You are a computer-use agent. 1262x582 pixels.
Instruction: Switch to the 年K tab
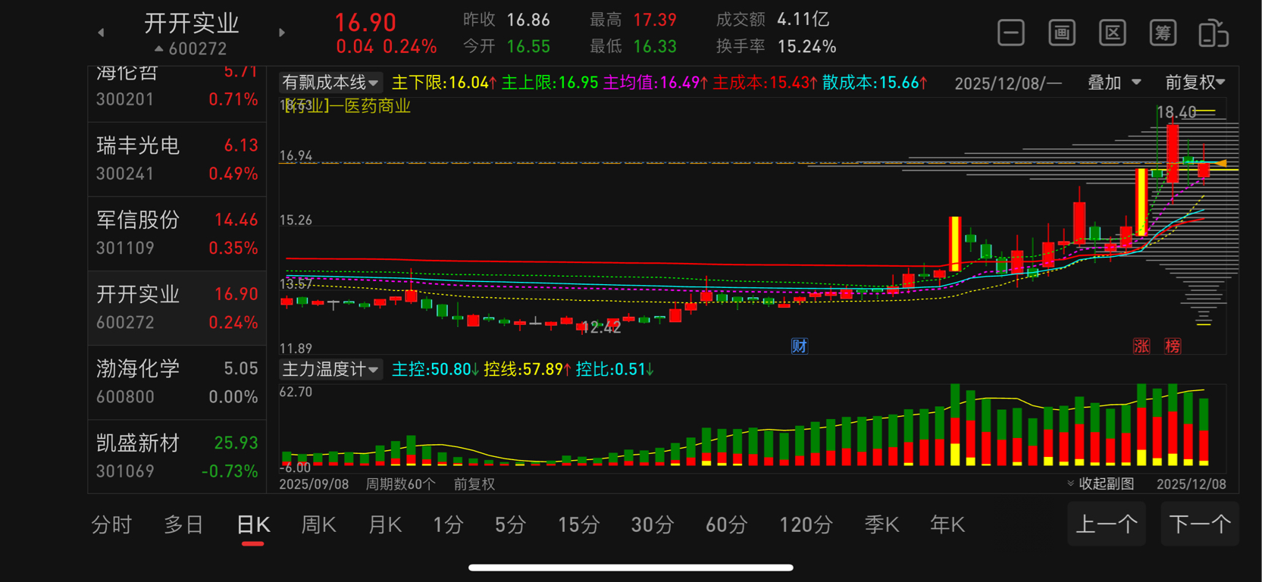click(x=947, y=524)
